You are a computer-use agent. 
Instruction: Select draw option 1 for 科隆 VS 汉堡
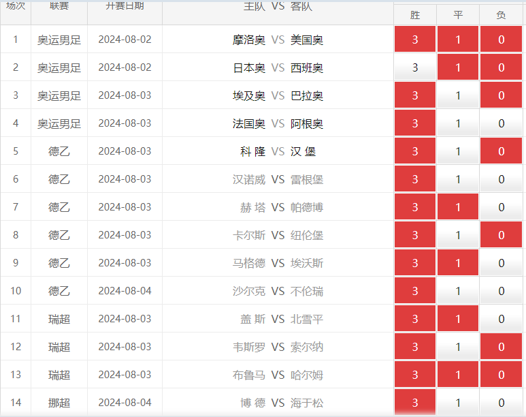(458, 151)
